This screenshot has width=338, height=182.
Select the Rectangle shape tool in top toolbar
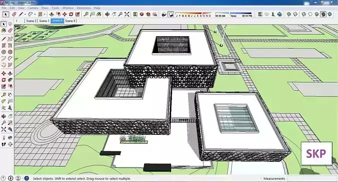coord(40,15)
